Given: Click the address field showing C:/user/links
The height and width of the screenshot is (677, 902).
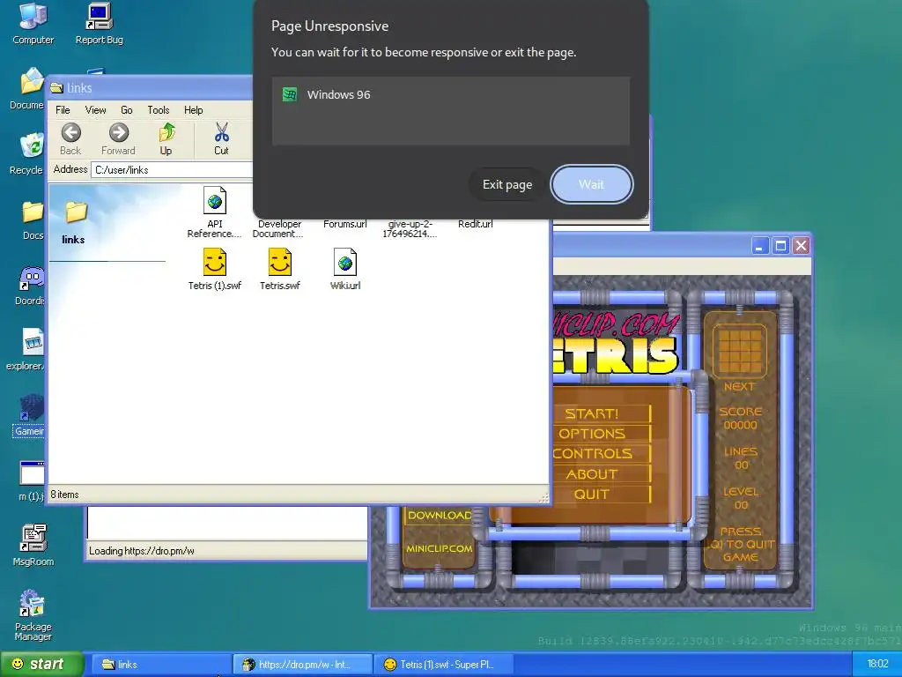Looking at the screenshot, I should point(172,170).
